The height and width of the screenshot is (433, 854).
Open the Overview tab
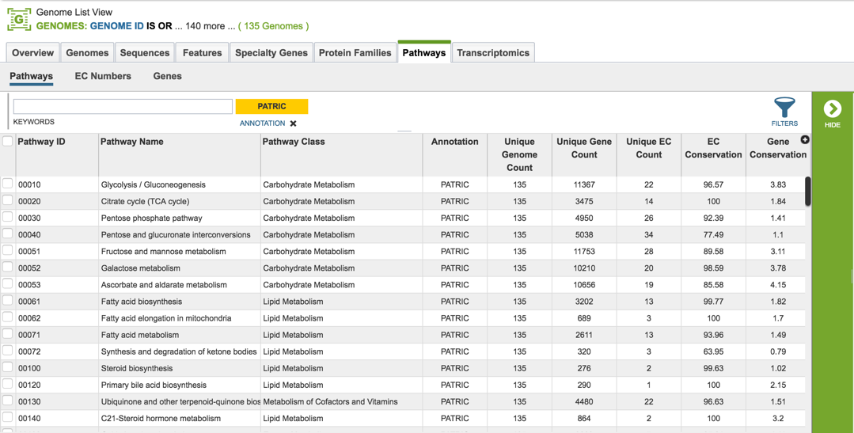[x=32, y=53]
